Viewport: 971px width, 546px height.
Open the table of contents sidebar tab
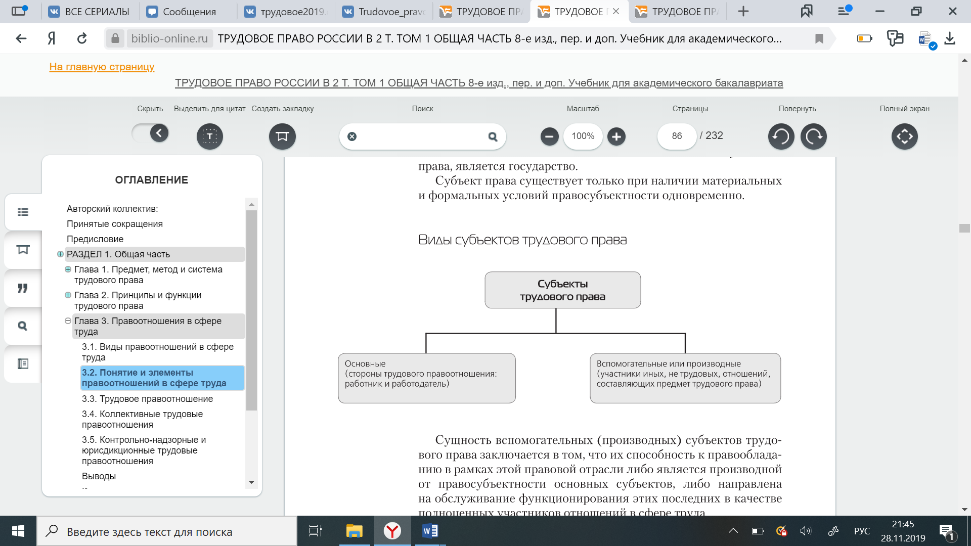coord(23,212)
